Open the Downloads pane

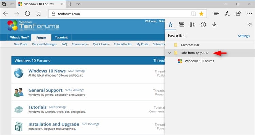tap(214, 25)
